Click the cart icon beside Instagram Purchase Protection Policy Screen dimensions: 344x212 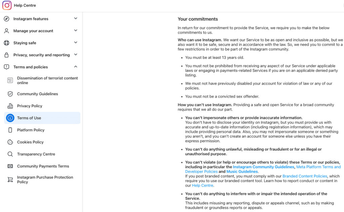(10, 179)
